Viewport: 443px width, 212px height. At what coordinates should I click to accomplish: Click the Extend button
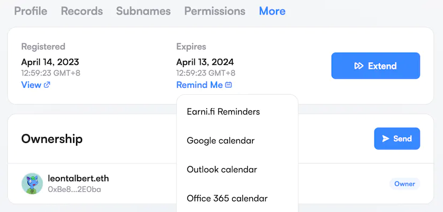click(x=376, y=65)
